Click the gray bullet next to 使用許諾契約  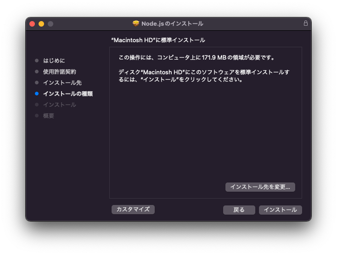37,72
